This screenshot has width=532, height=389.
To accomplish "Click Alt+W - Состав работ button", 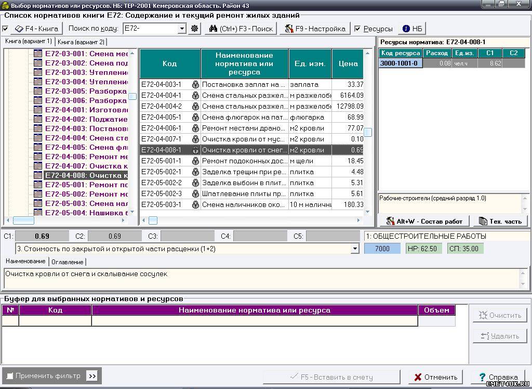I will pos(424,222).
